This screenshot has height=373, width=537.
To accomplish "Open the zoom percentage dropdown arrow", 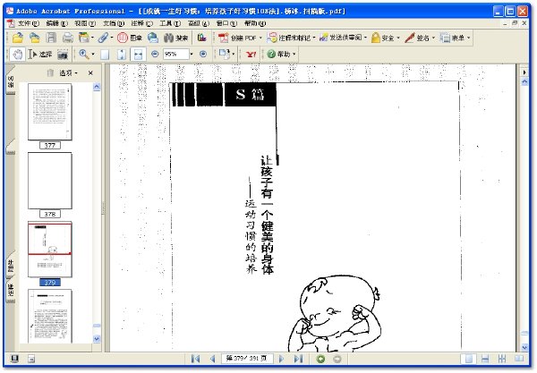I will (192, 54).
